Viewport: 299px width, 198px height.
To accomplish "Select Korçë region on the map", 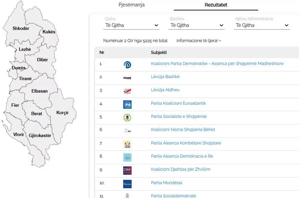I will [x=62, y=113].
